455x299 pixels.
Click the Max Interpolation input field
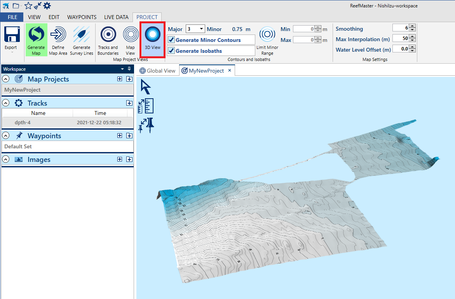(400, 38)
